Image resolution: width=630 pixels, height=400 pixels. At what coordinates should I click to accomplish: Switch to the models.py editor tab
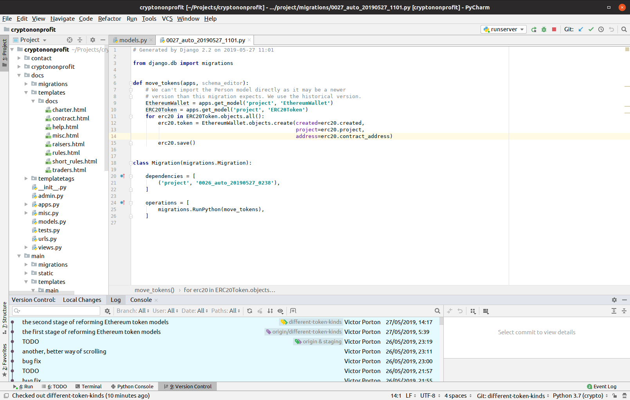click(133, 40)
